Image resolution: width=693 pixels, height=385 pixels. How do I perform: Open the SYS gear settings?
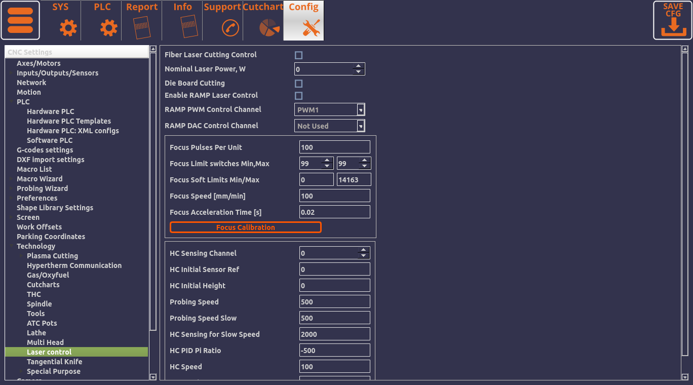pos(68,27)
